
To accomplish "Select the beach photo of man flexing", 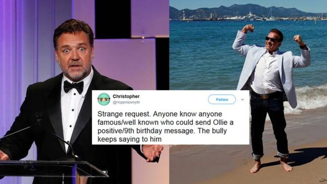I will (x=248, y=92).
